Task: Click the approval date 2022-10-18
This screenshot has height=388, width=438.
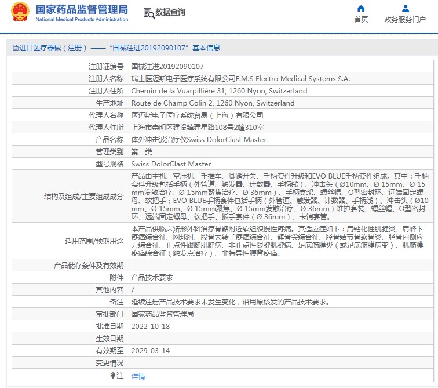Action: 151,327
